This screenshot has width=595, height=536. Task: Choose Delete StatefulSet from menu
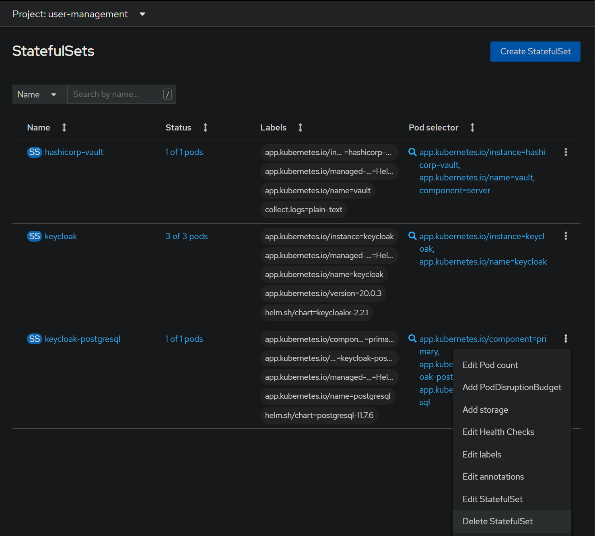[512, 522]
